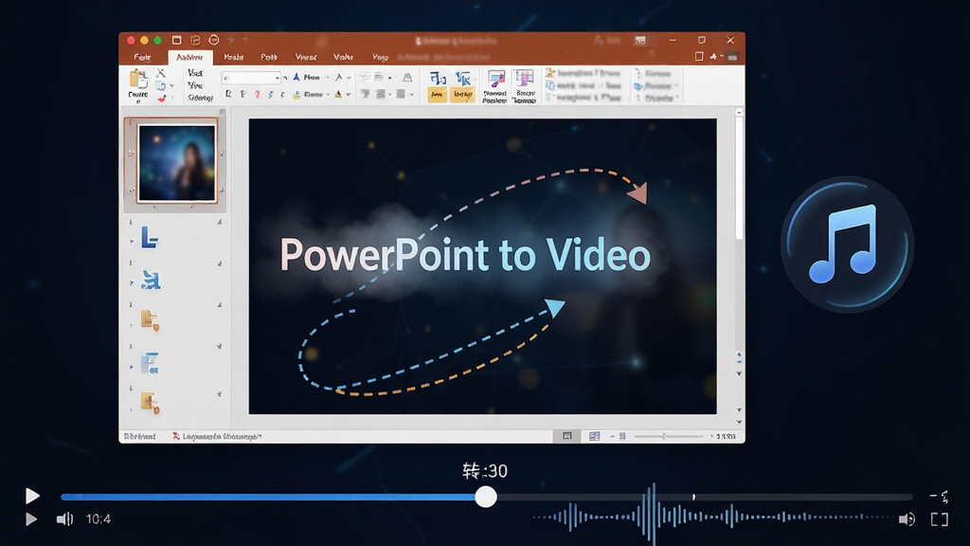Viewport: 970px width, 546px height.
Task: Toggle the left text alignment button
Action: 365,94
